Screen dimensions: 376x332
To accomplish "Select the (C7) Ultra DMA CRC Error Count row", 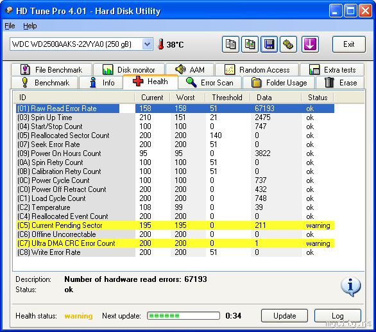I will point(175,243).
